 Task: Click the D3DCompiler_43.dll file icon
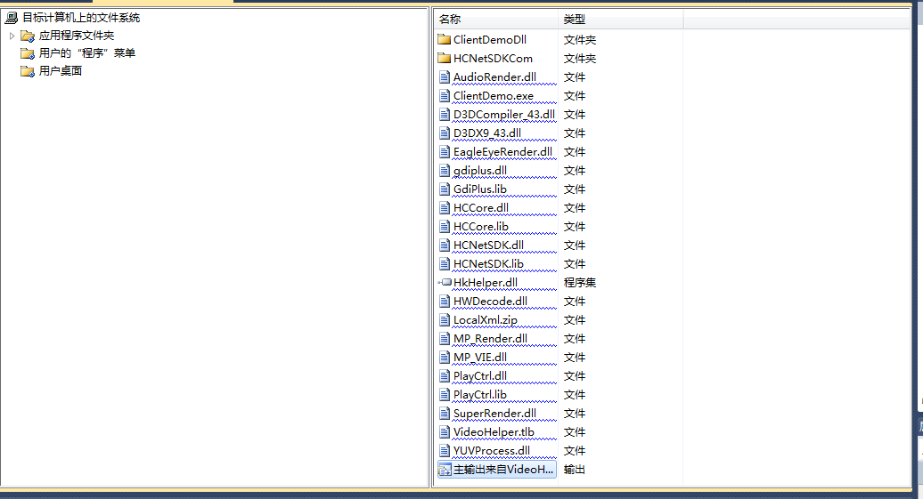coord(445,115)
